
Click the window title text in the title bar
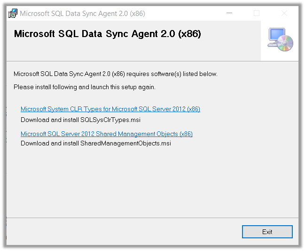click(82, 14)
